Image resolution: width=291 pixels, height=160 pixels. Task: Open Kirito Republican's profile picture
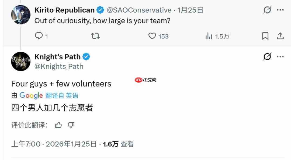click(21, 15)
